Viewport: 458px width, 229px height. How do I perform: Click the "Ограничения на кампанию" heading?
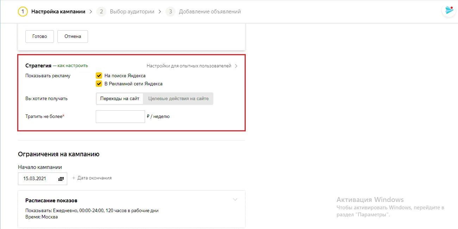59,154
